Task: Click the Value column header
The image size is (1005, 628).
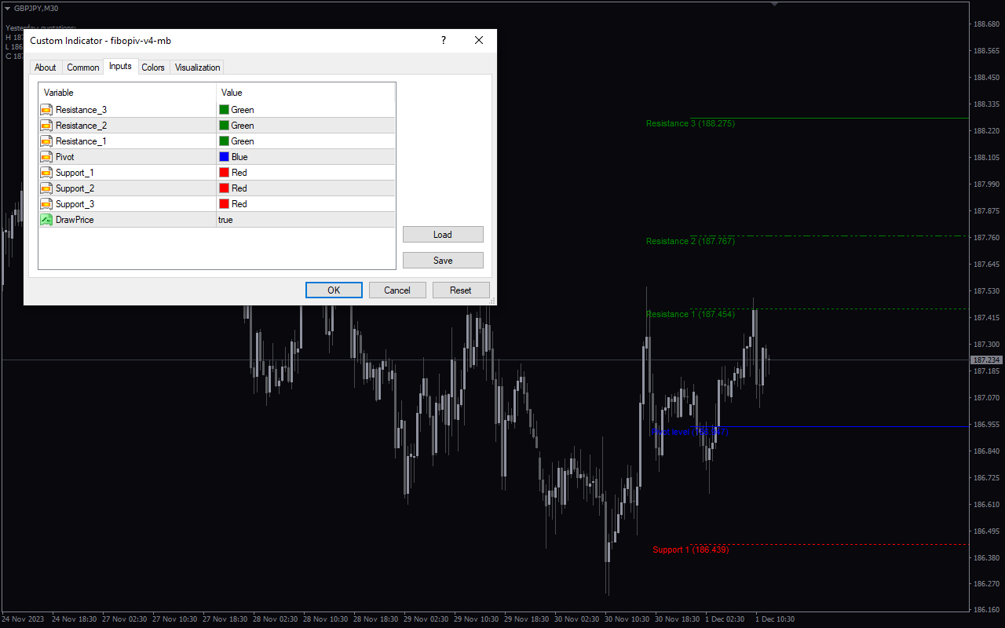Action: click(305, 93)
